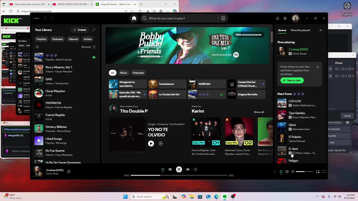
Task: Skip to next track
Action: coord(188,169)
